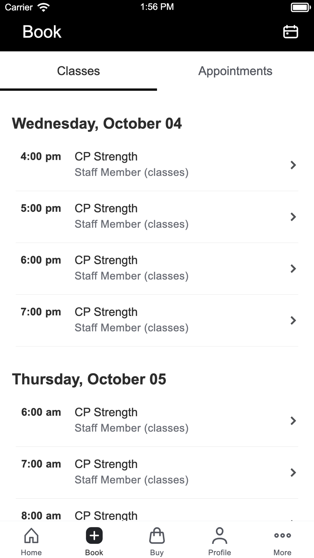Viewport: 314px width, 558px height.
Task: Switch to the Appointments tab
Action: click(x=235, y=71)
